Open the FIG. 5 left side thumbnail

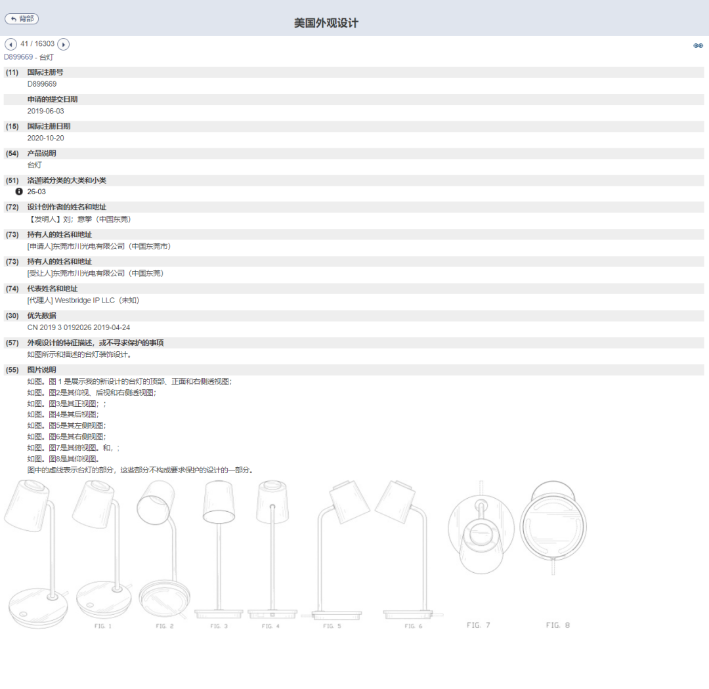pyautogui.click(x=335, y=554)
